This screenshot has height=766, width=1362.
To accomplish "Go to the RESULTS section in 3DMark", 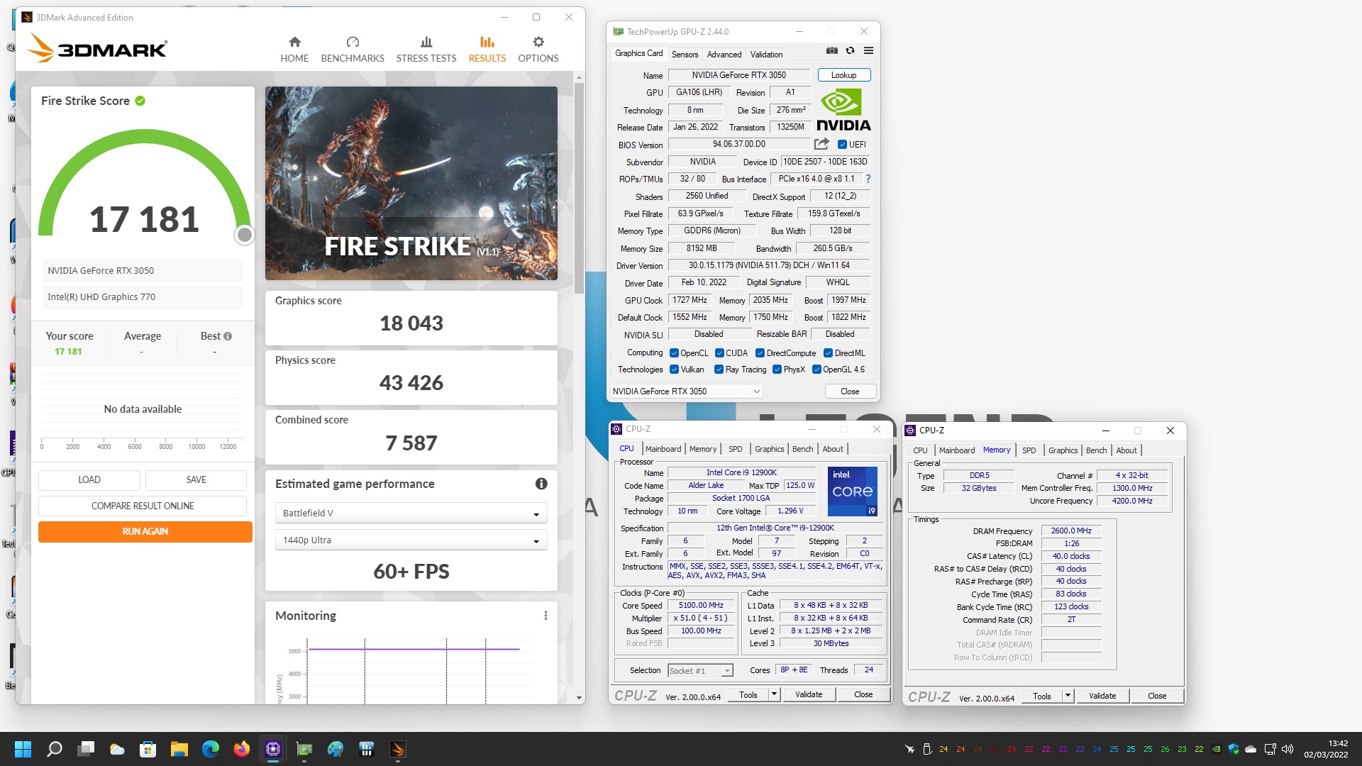I will pos(487,50).
